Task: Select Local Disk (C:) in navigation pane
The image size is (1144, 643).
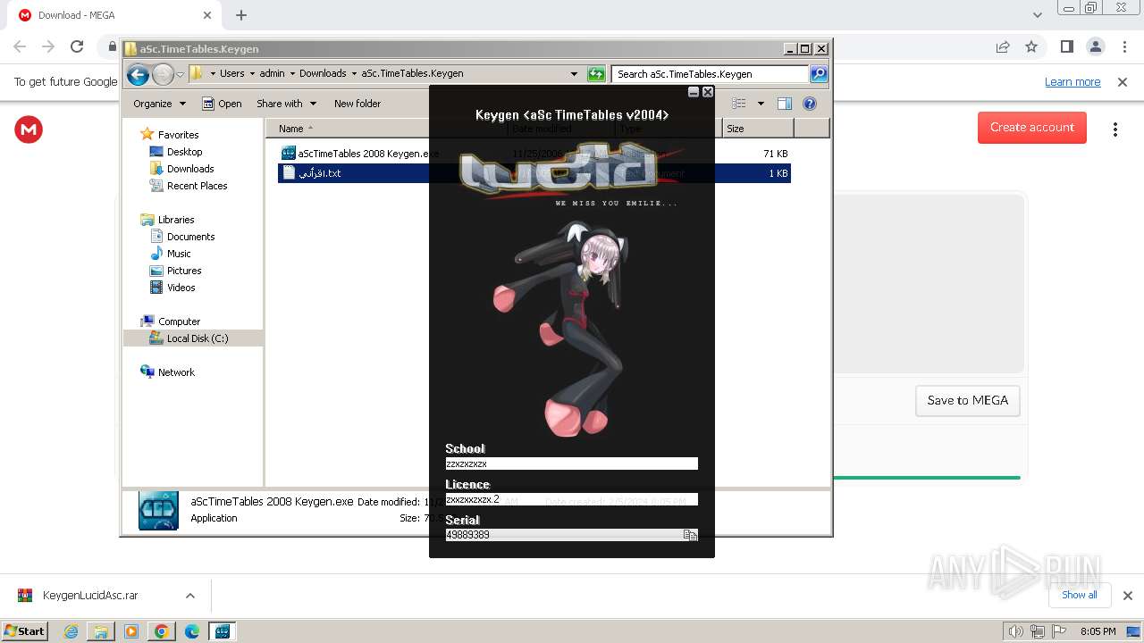Action: [x=197, y=338]
